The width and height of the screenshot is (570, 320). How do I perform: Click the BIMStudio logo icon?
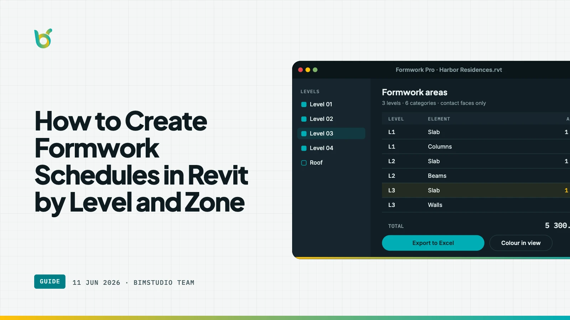(x=43, y=38)
